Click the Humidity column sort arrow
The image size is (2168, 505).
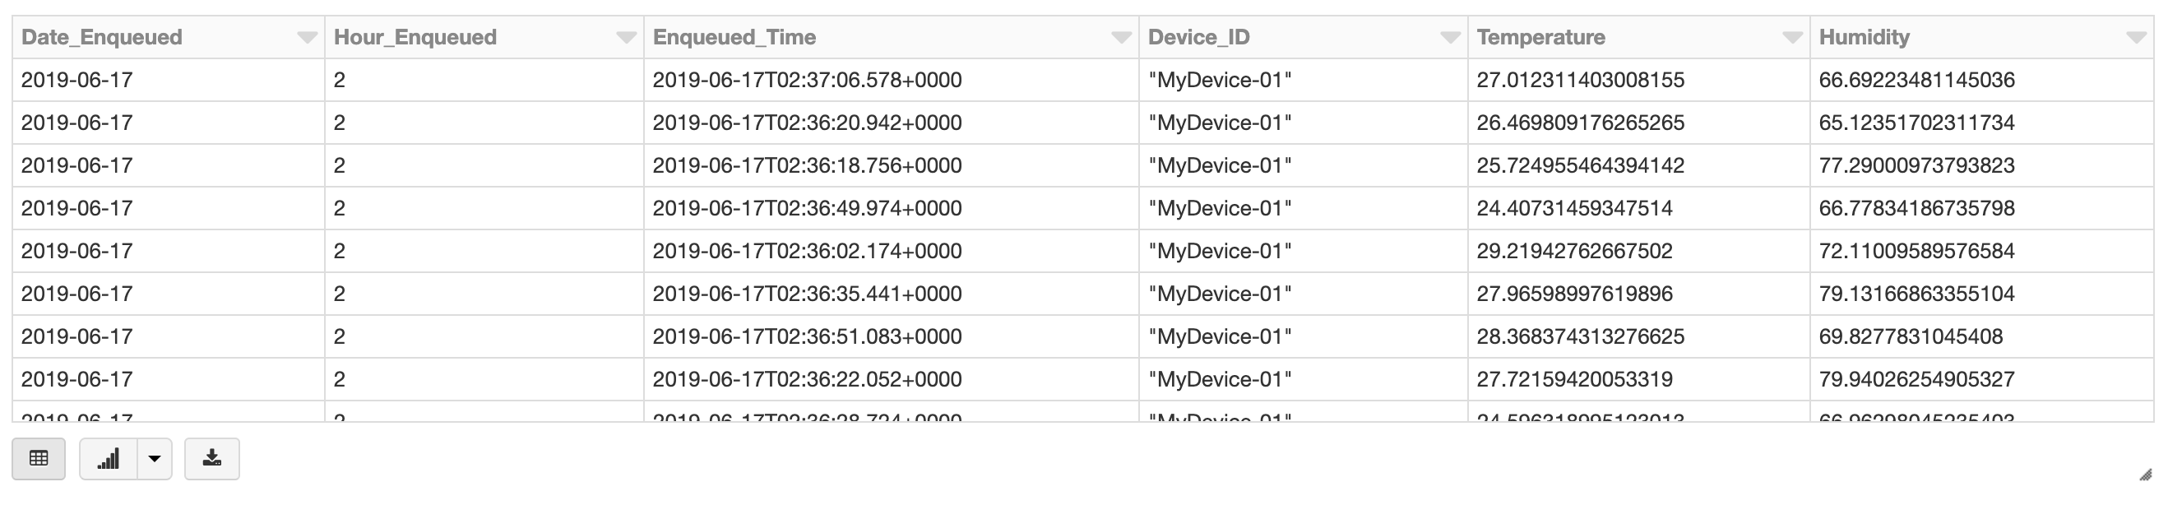coord(2135,37)
